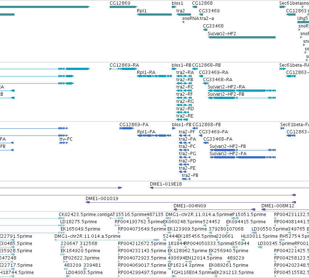The height and width of the screenshot is (278, 309).
Task: Select the CK02423.5prime.contig EST label
Action: click(84, 215)
